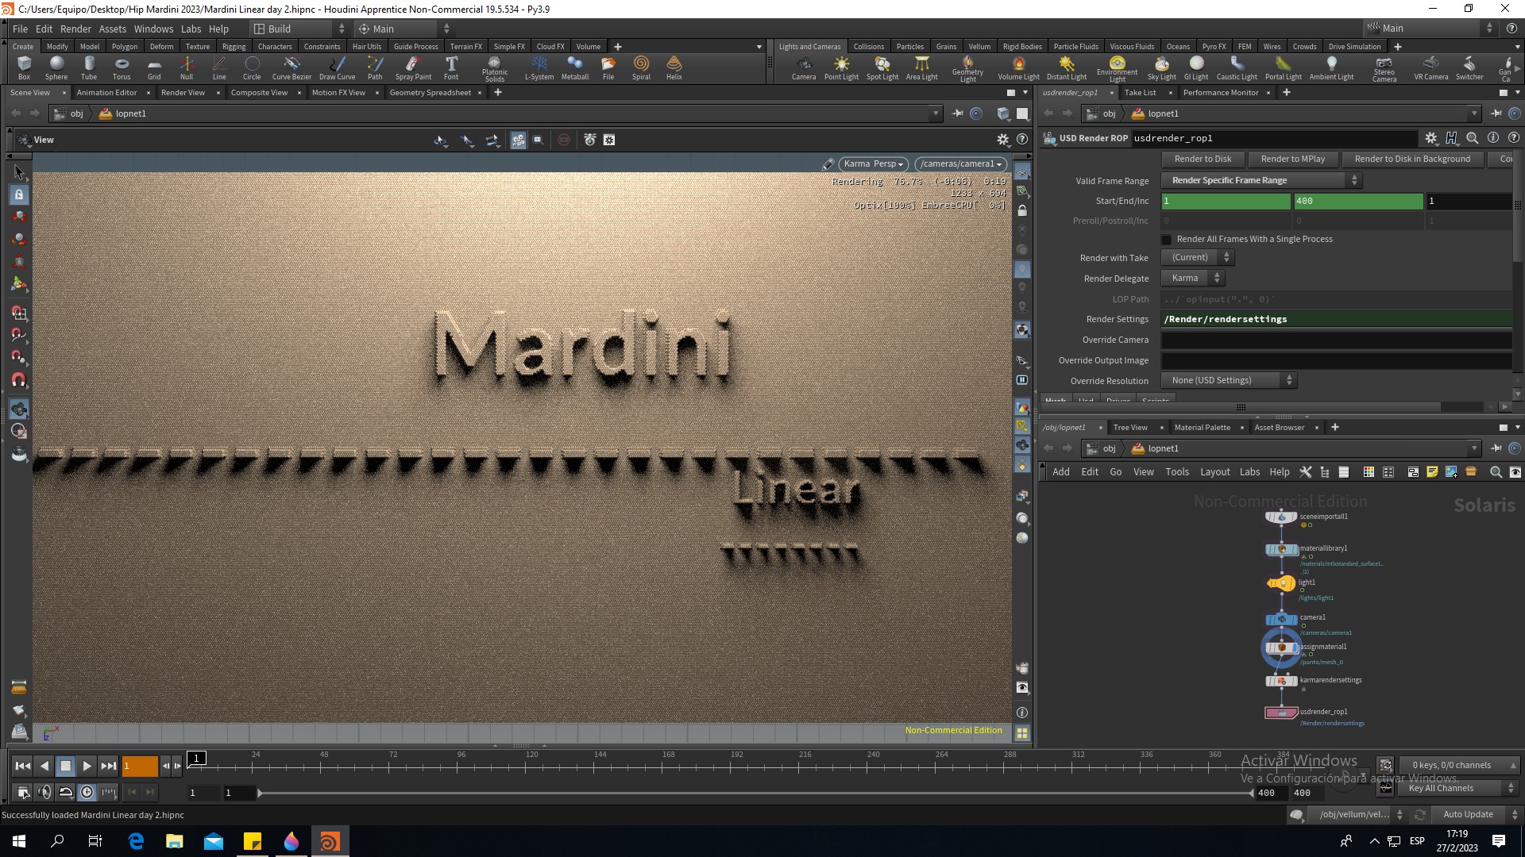Open the Karma Persp viewport menu
Viewport: 1525px width, 857px height.
pos(873,164)
